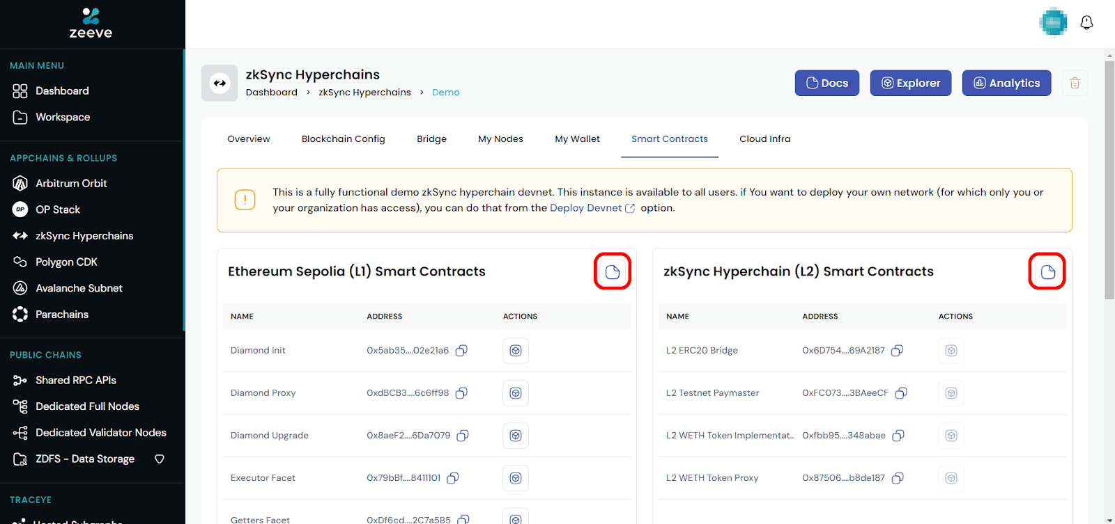Select Avalanche Subnet in sidebar
This screenshot has width=1115, height=524.
pos(79,288)
